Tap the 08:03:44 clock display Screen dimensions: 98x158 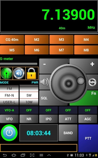[39, 133]
